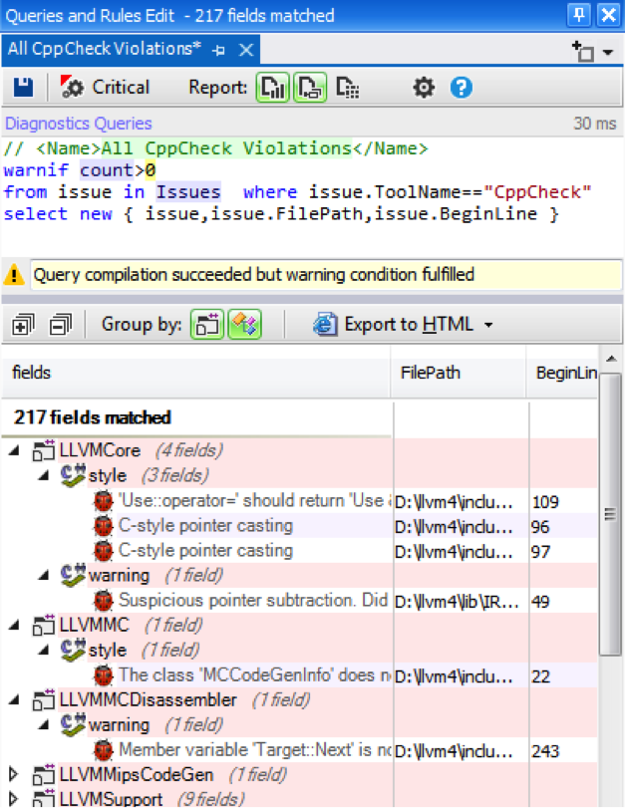Toggle the first Report option icon
This screenshot has height=808, width=626.
click(x=272, y=87)
